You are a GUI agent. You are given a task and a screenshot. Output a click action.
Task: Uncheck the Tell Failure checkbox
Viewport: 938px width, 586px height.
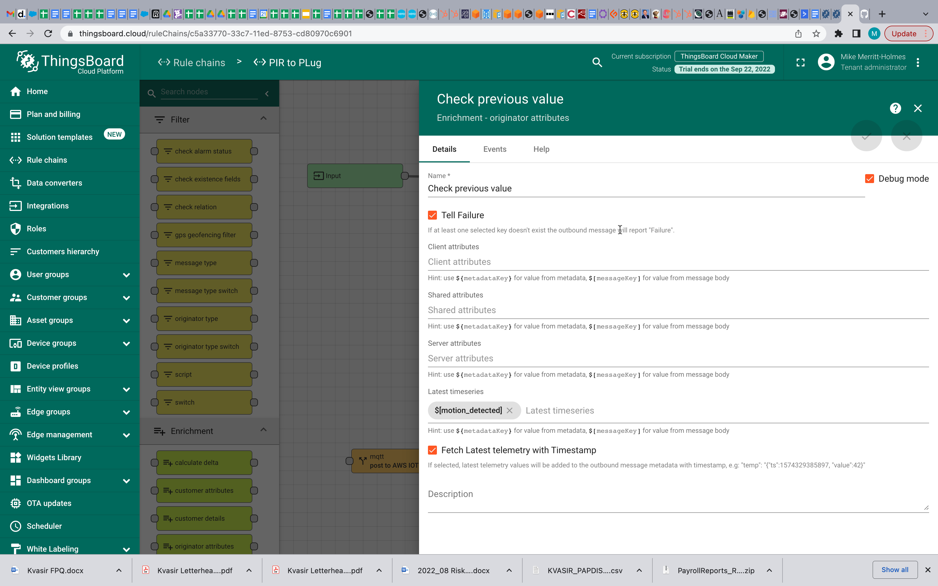click(x=432, y=215)
